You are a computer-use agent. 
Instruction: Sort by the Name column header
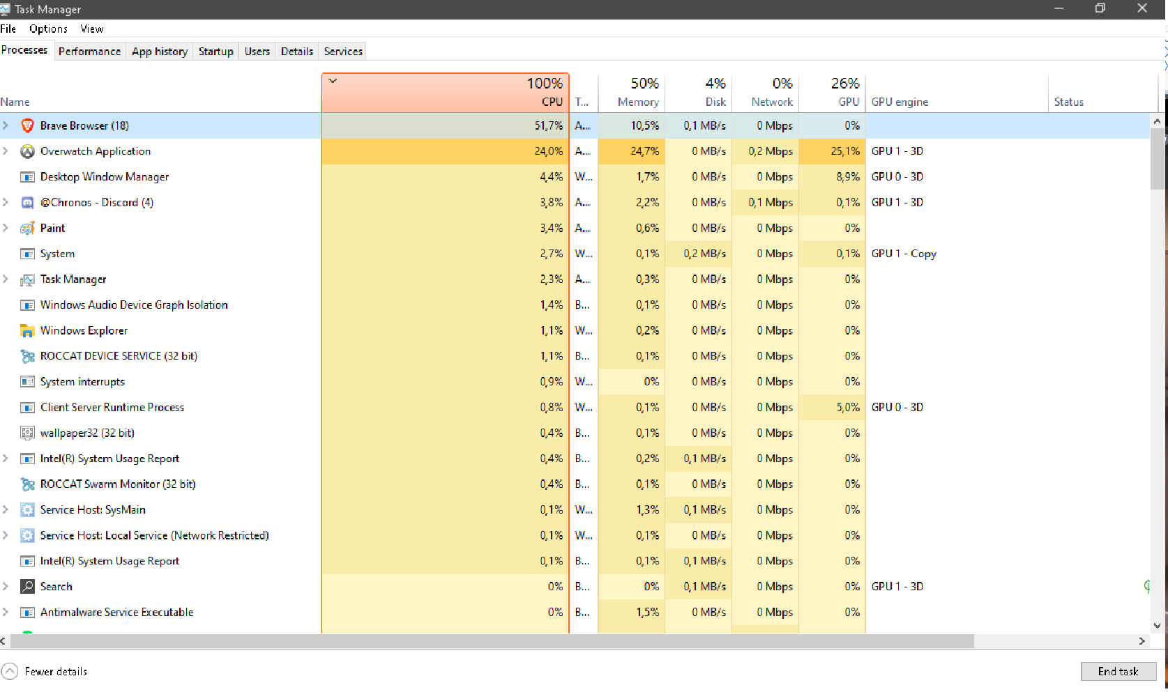point(160,93)
